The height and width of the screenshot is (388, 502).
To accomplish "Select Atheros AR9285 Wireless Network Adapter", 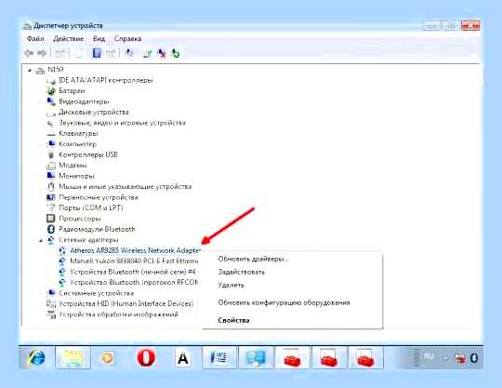I will coord(136,250).
